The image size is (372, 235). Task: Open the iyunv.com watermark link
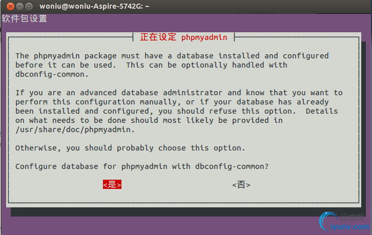[x=349, y=227]
